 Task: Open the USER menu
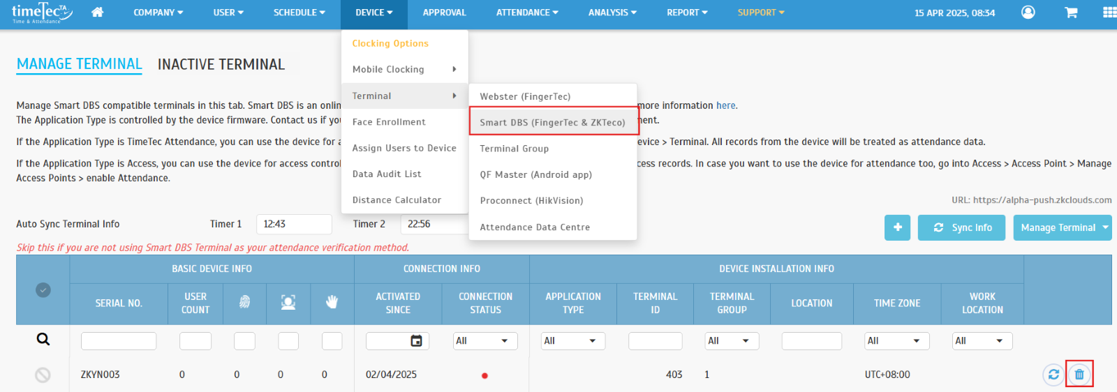[229, 13]
